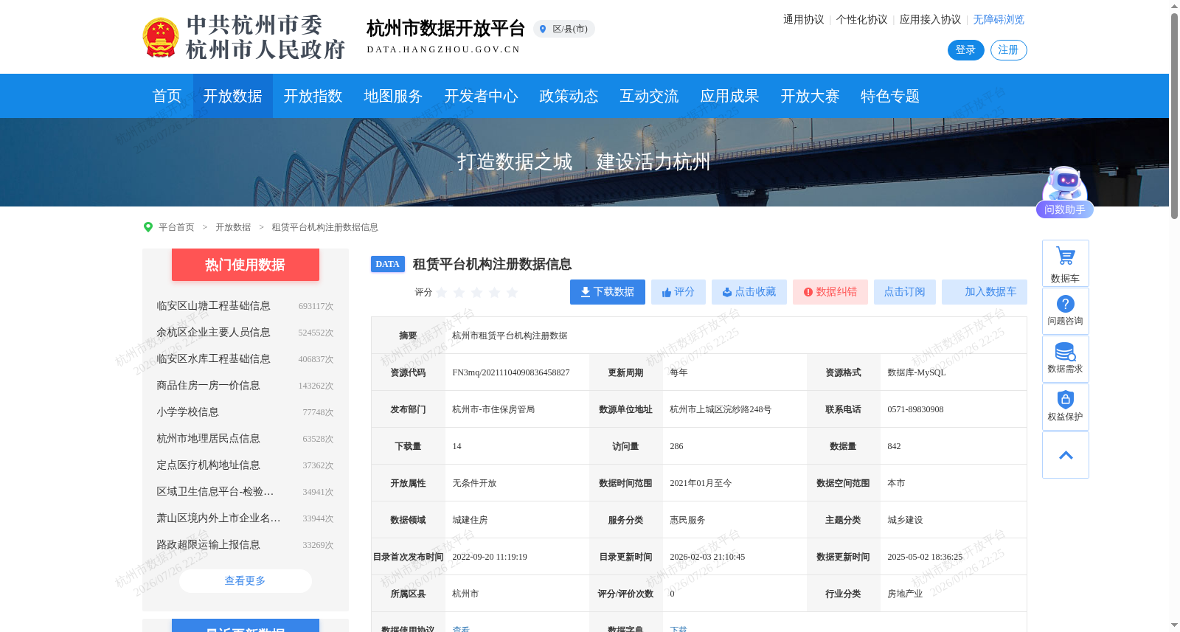1180x632 pixels.
Task: Click the 加入数据车 button
Action: click(985, 292)
